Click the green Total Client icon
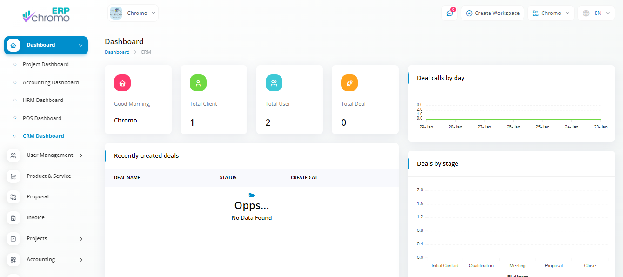The height and width of the screenshot is (277, 623). [198, 83]
